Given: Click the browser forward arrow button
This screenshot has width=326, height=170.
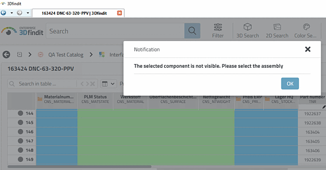Looking at the screenshot, I should [x=19, y=13].
